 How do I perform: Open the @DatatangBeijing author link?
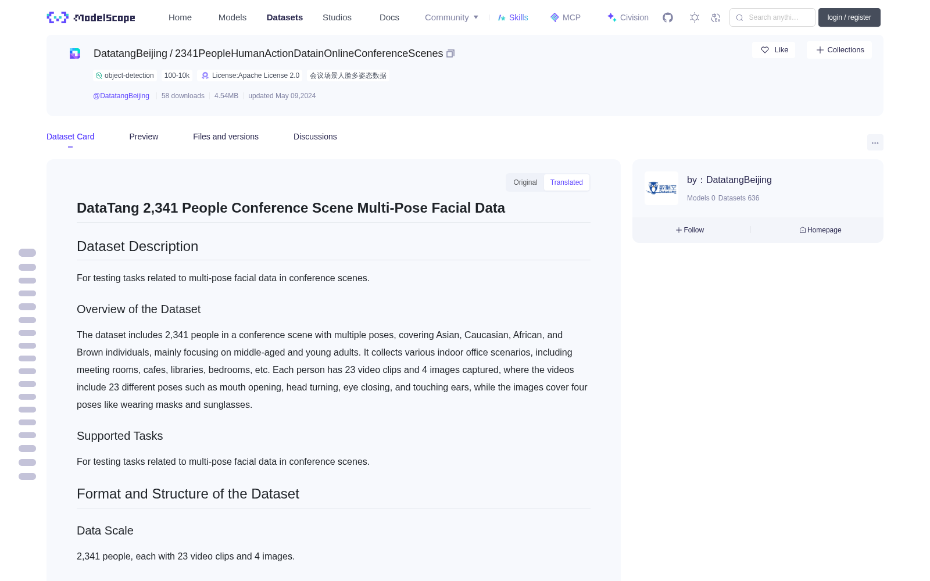point(121,96)
